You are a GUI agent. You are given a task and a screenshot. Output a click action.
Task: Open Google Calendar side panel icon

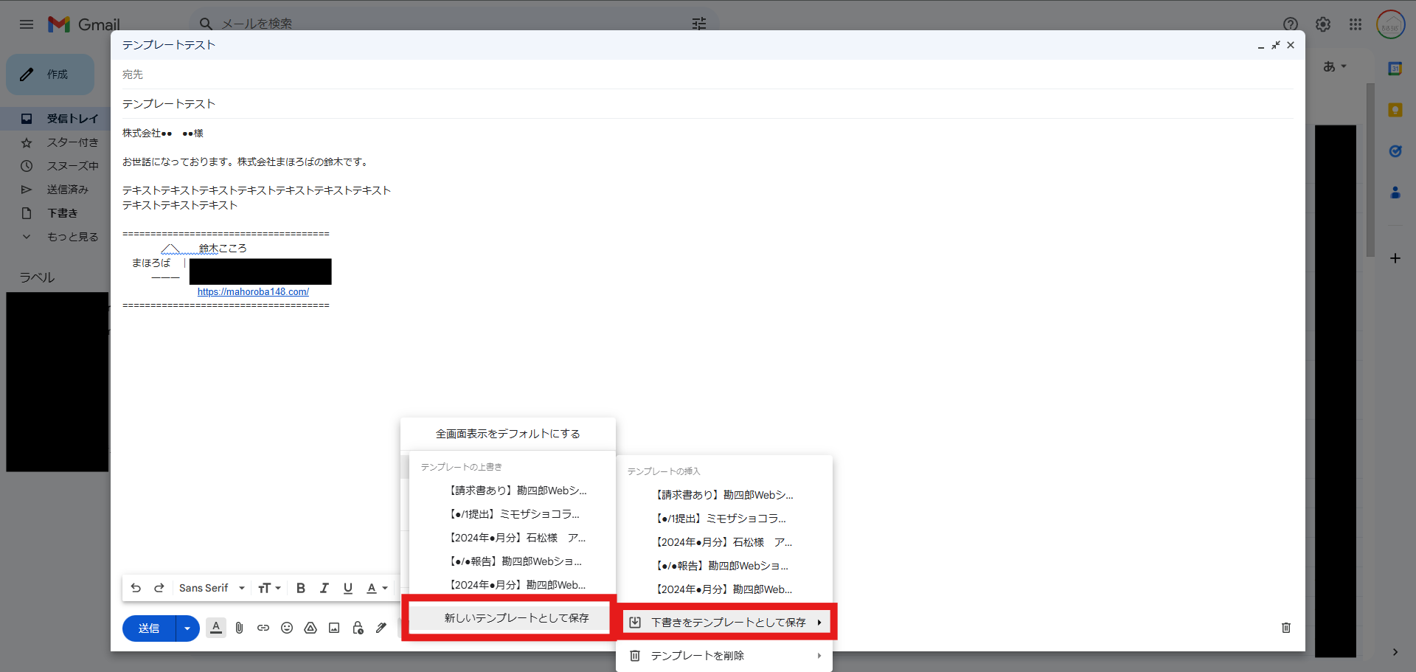(1395, 69)
